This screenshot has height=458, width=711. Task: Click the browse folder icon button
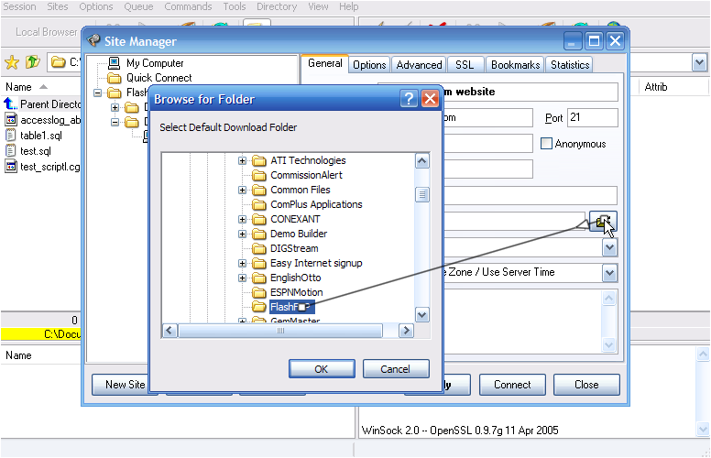tap(602, 222)
